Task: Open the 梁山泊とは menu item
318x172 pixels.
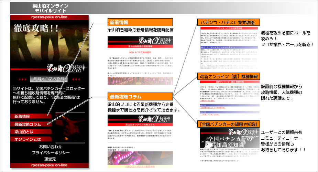Action: [24, 132]
